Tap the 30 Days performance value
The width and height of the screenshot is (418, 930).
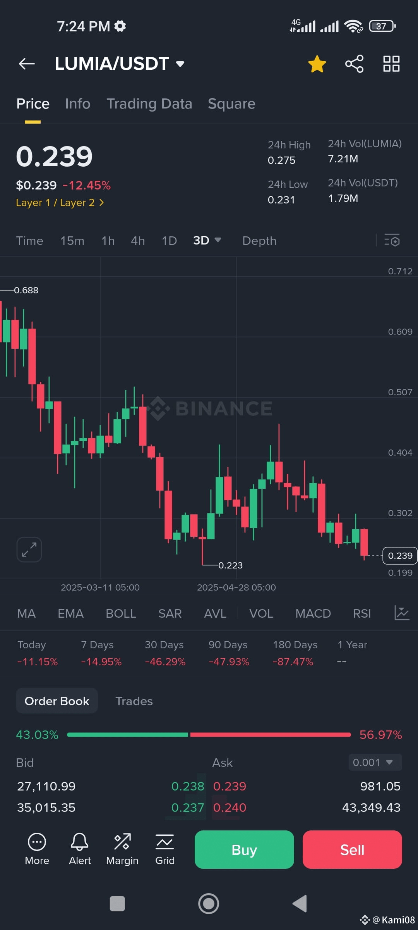(x=165, y=661)
